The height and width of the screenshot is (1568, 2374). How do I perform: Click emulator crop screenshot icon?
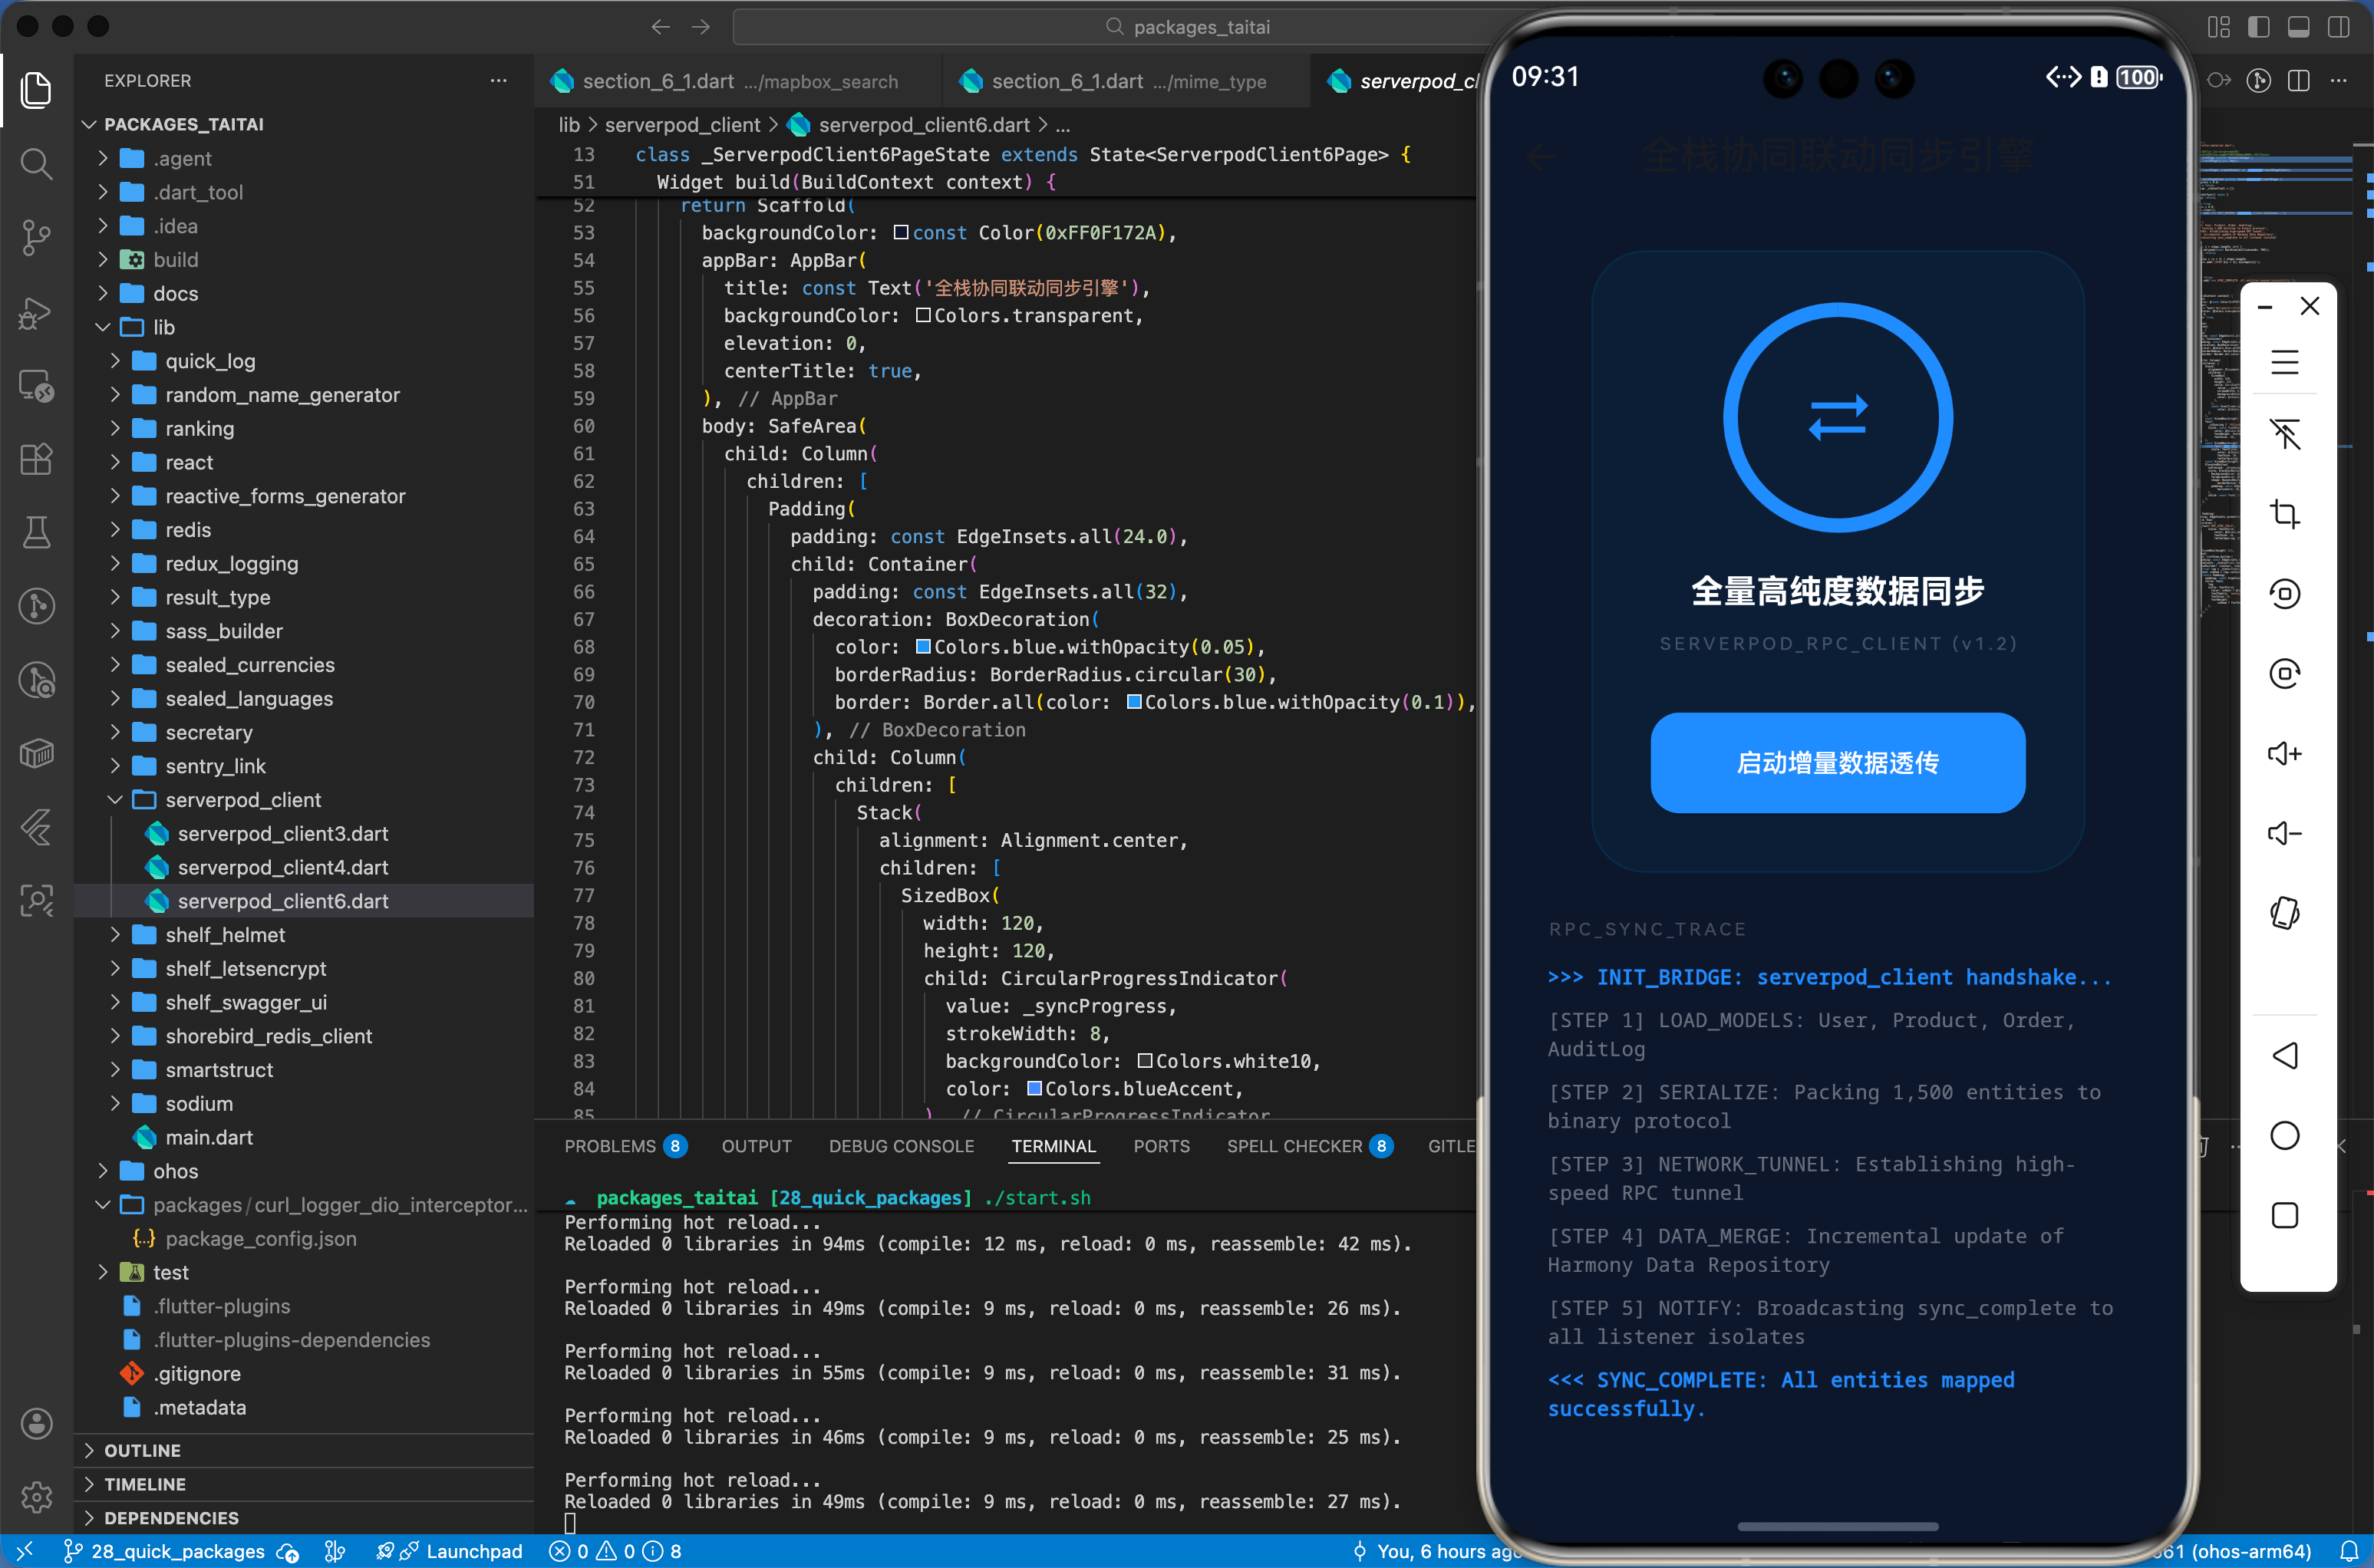point(2284,514)
